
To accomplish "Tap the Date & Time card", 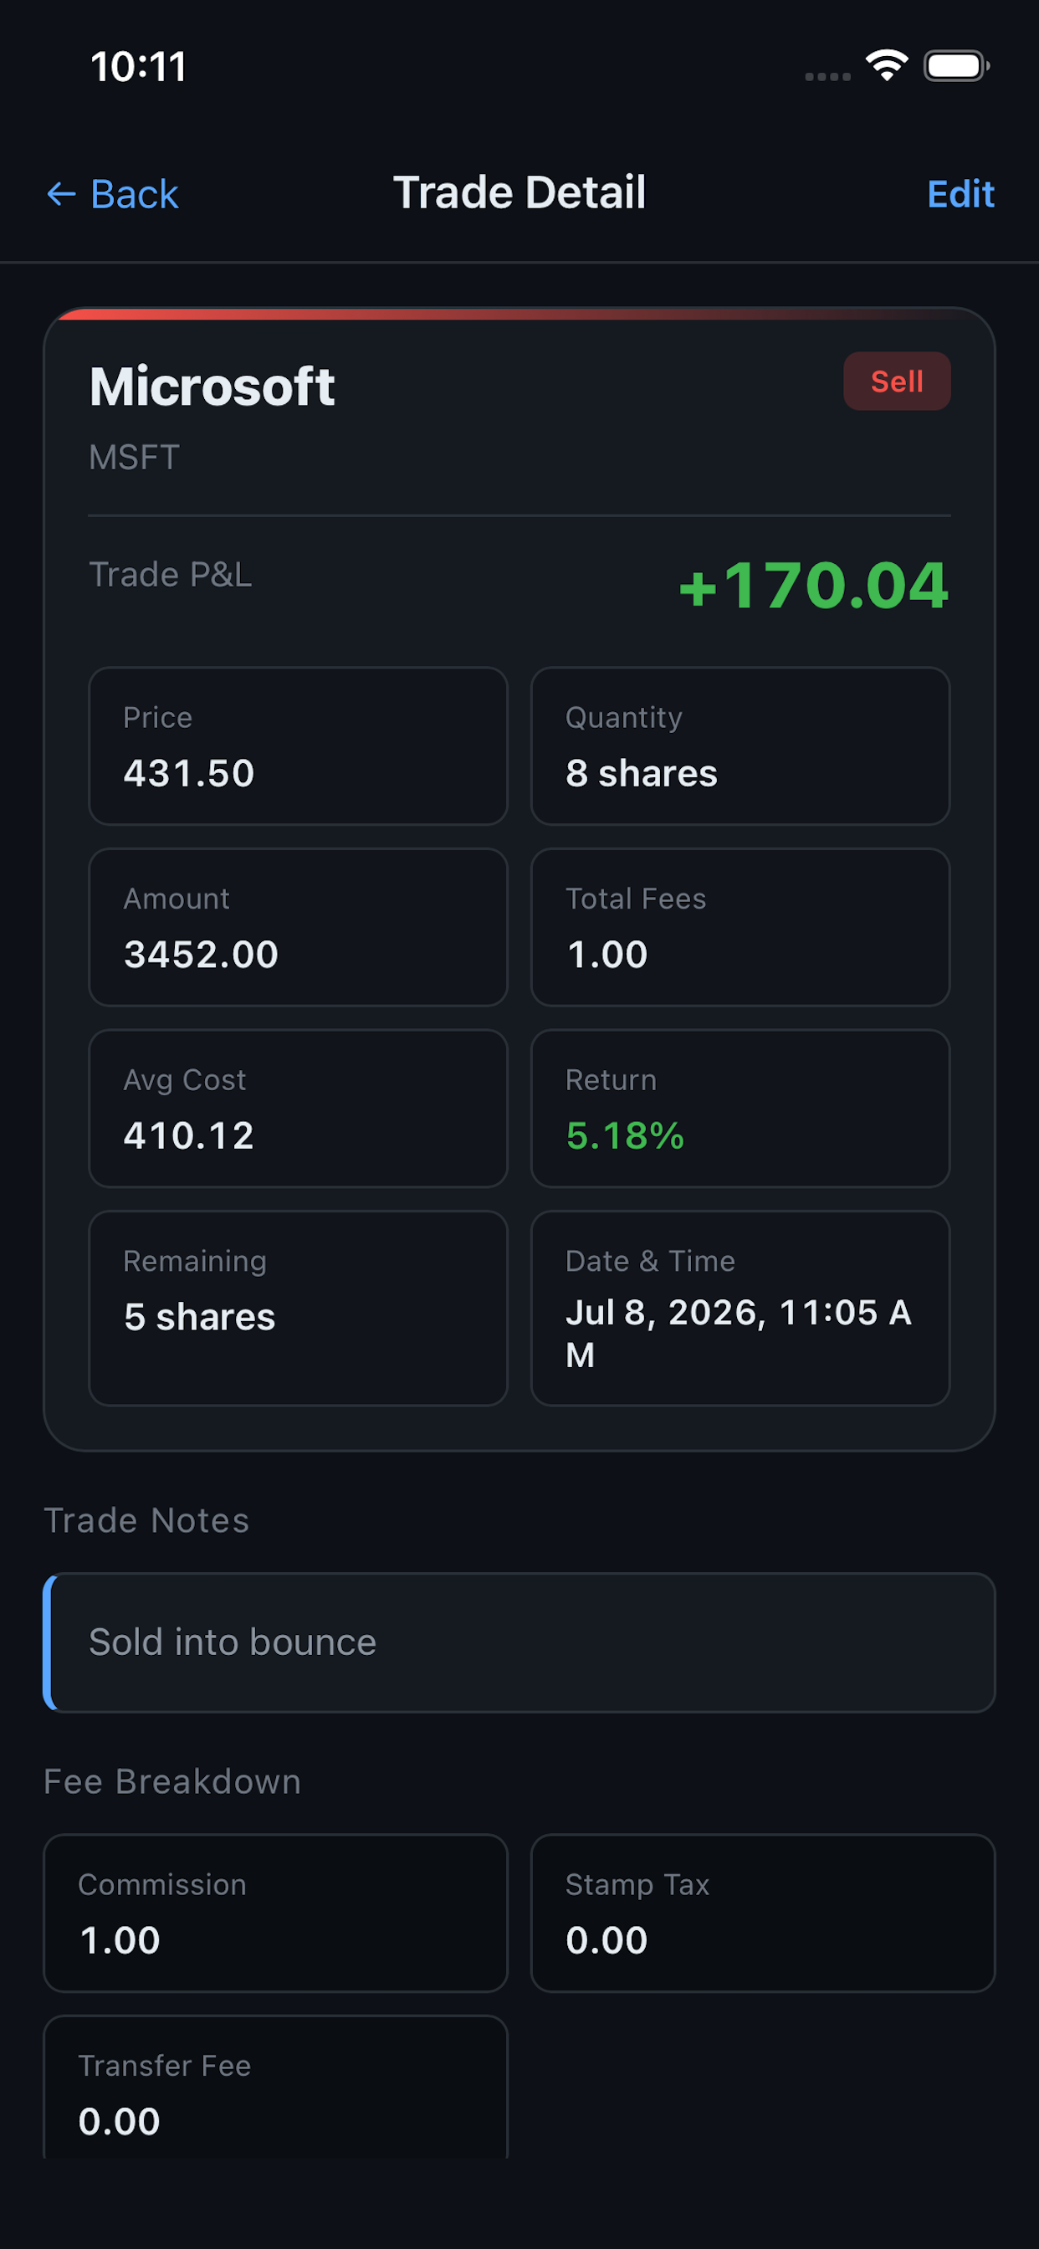I will [740, 1308].
